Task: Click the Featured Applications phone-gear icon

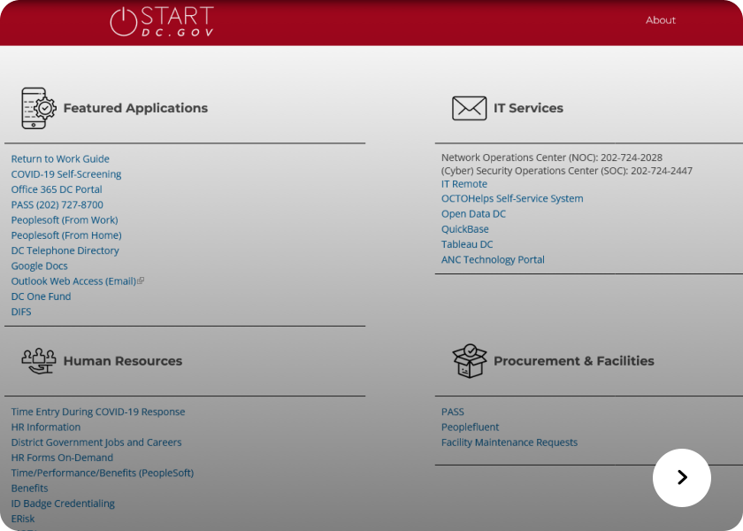Action: tap(39, 108)
